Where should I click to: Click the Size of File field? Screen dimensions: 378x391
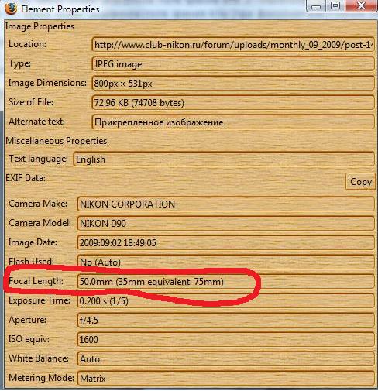point(233,102)
